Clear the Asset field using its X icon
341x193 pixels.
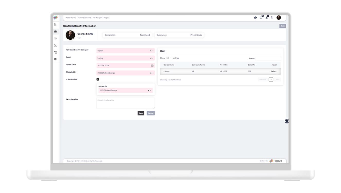[151, 58]
